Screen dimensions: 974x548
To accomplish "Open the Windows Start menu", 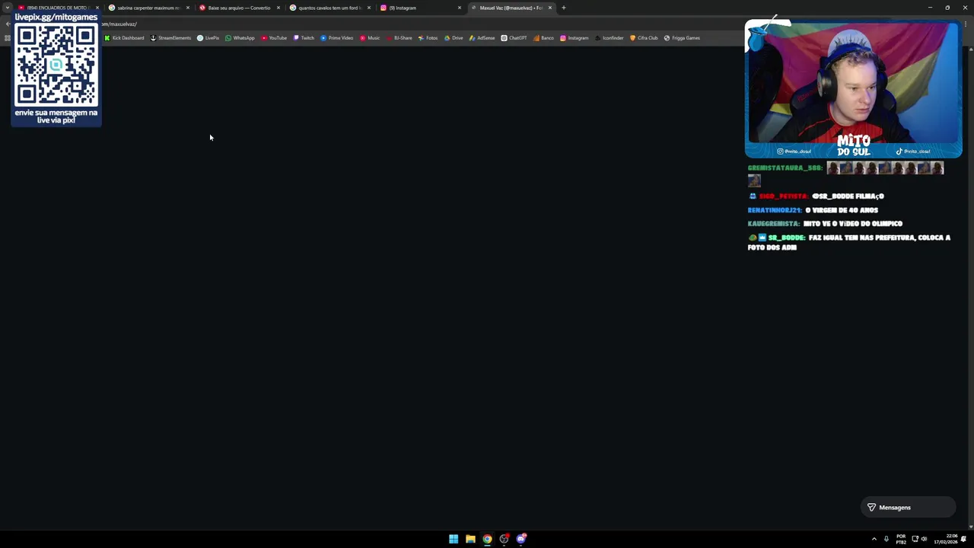I will (454, 539).
